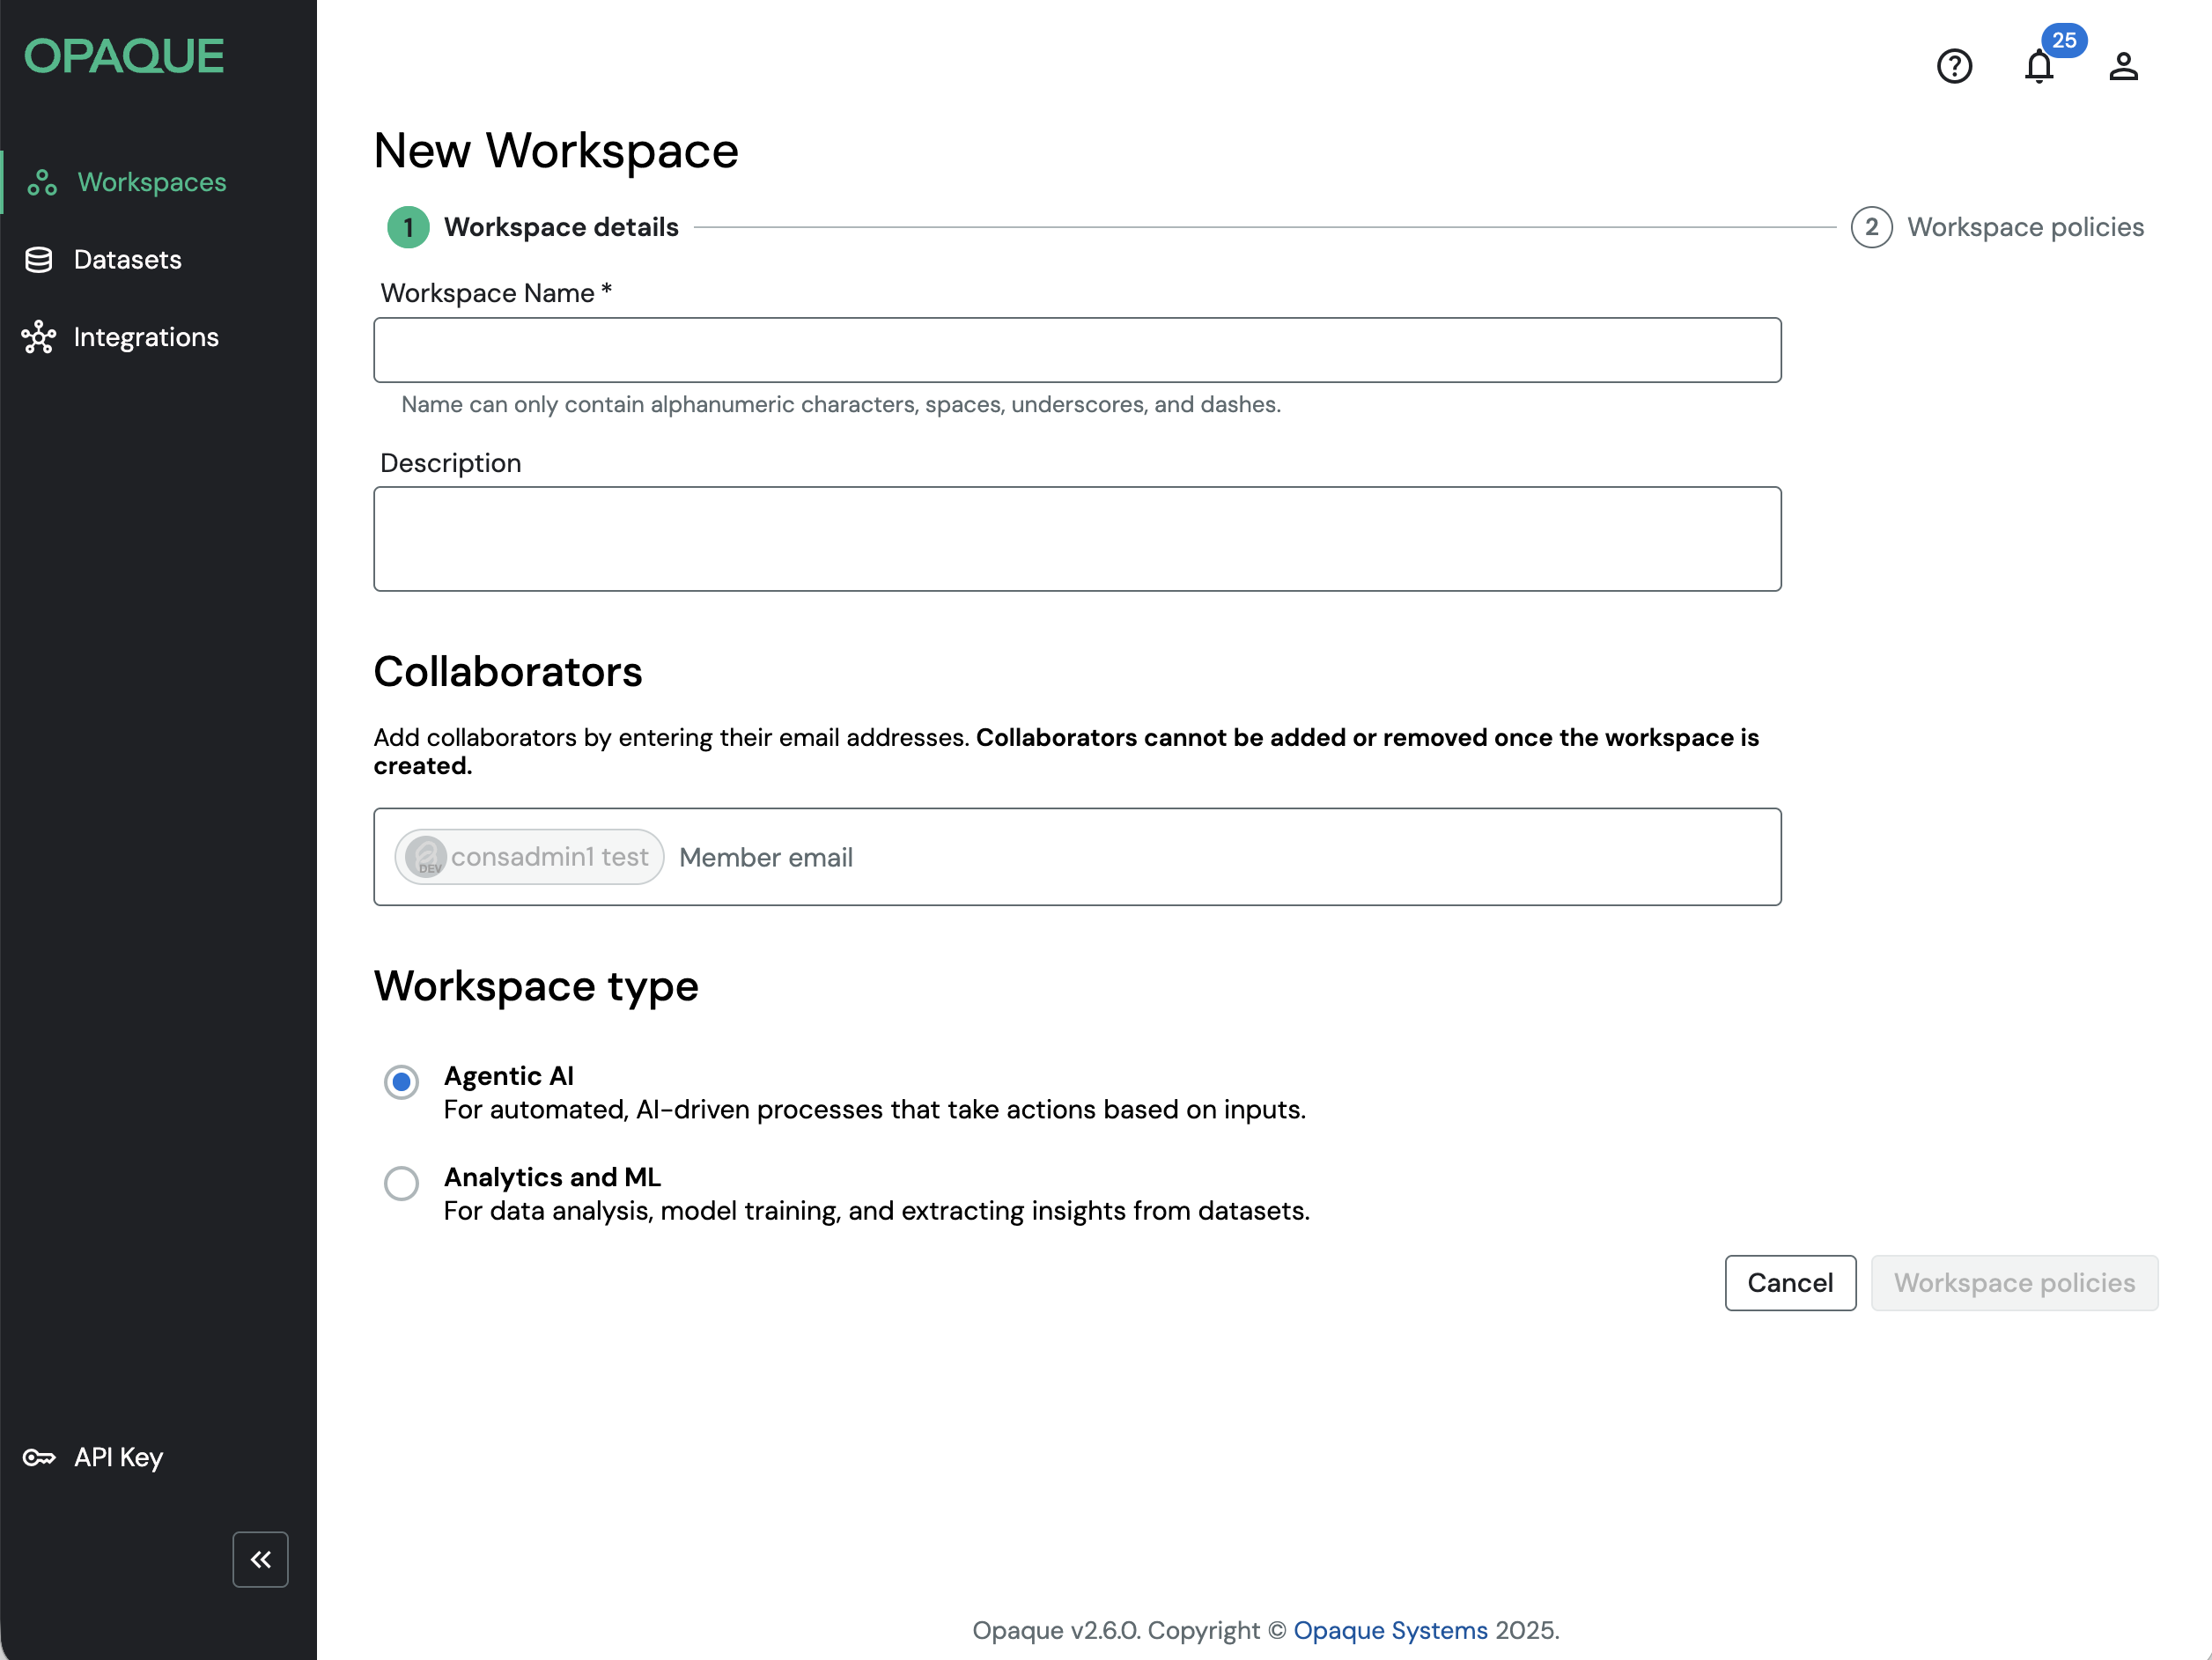The width and height of the screenshot is (2212, 1660).
Task: Click the consadmin1 test avatar chip
Action: click(529, 857)
